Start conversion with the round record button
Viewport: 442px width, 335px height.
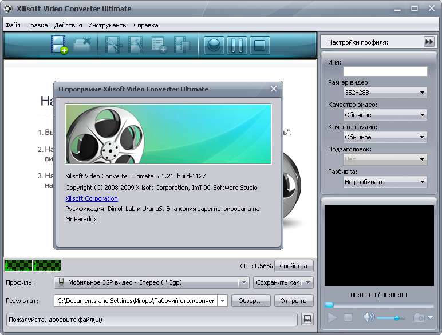pyautogui.click(x=214, y=45)
